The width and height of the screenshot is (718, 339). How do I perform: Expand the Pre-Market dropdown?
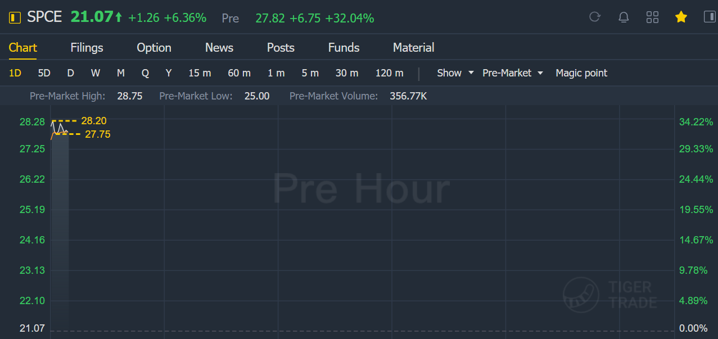point(513,73)
